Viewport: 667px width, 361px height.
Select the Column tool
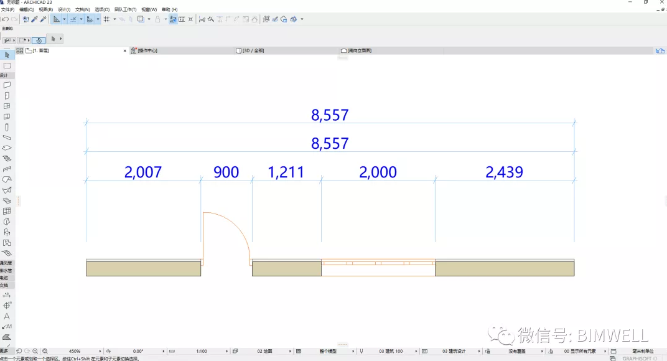click(x=7, y=128)
